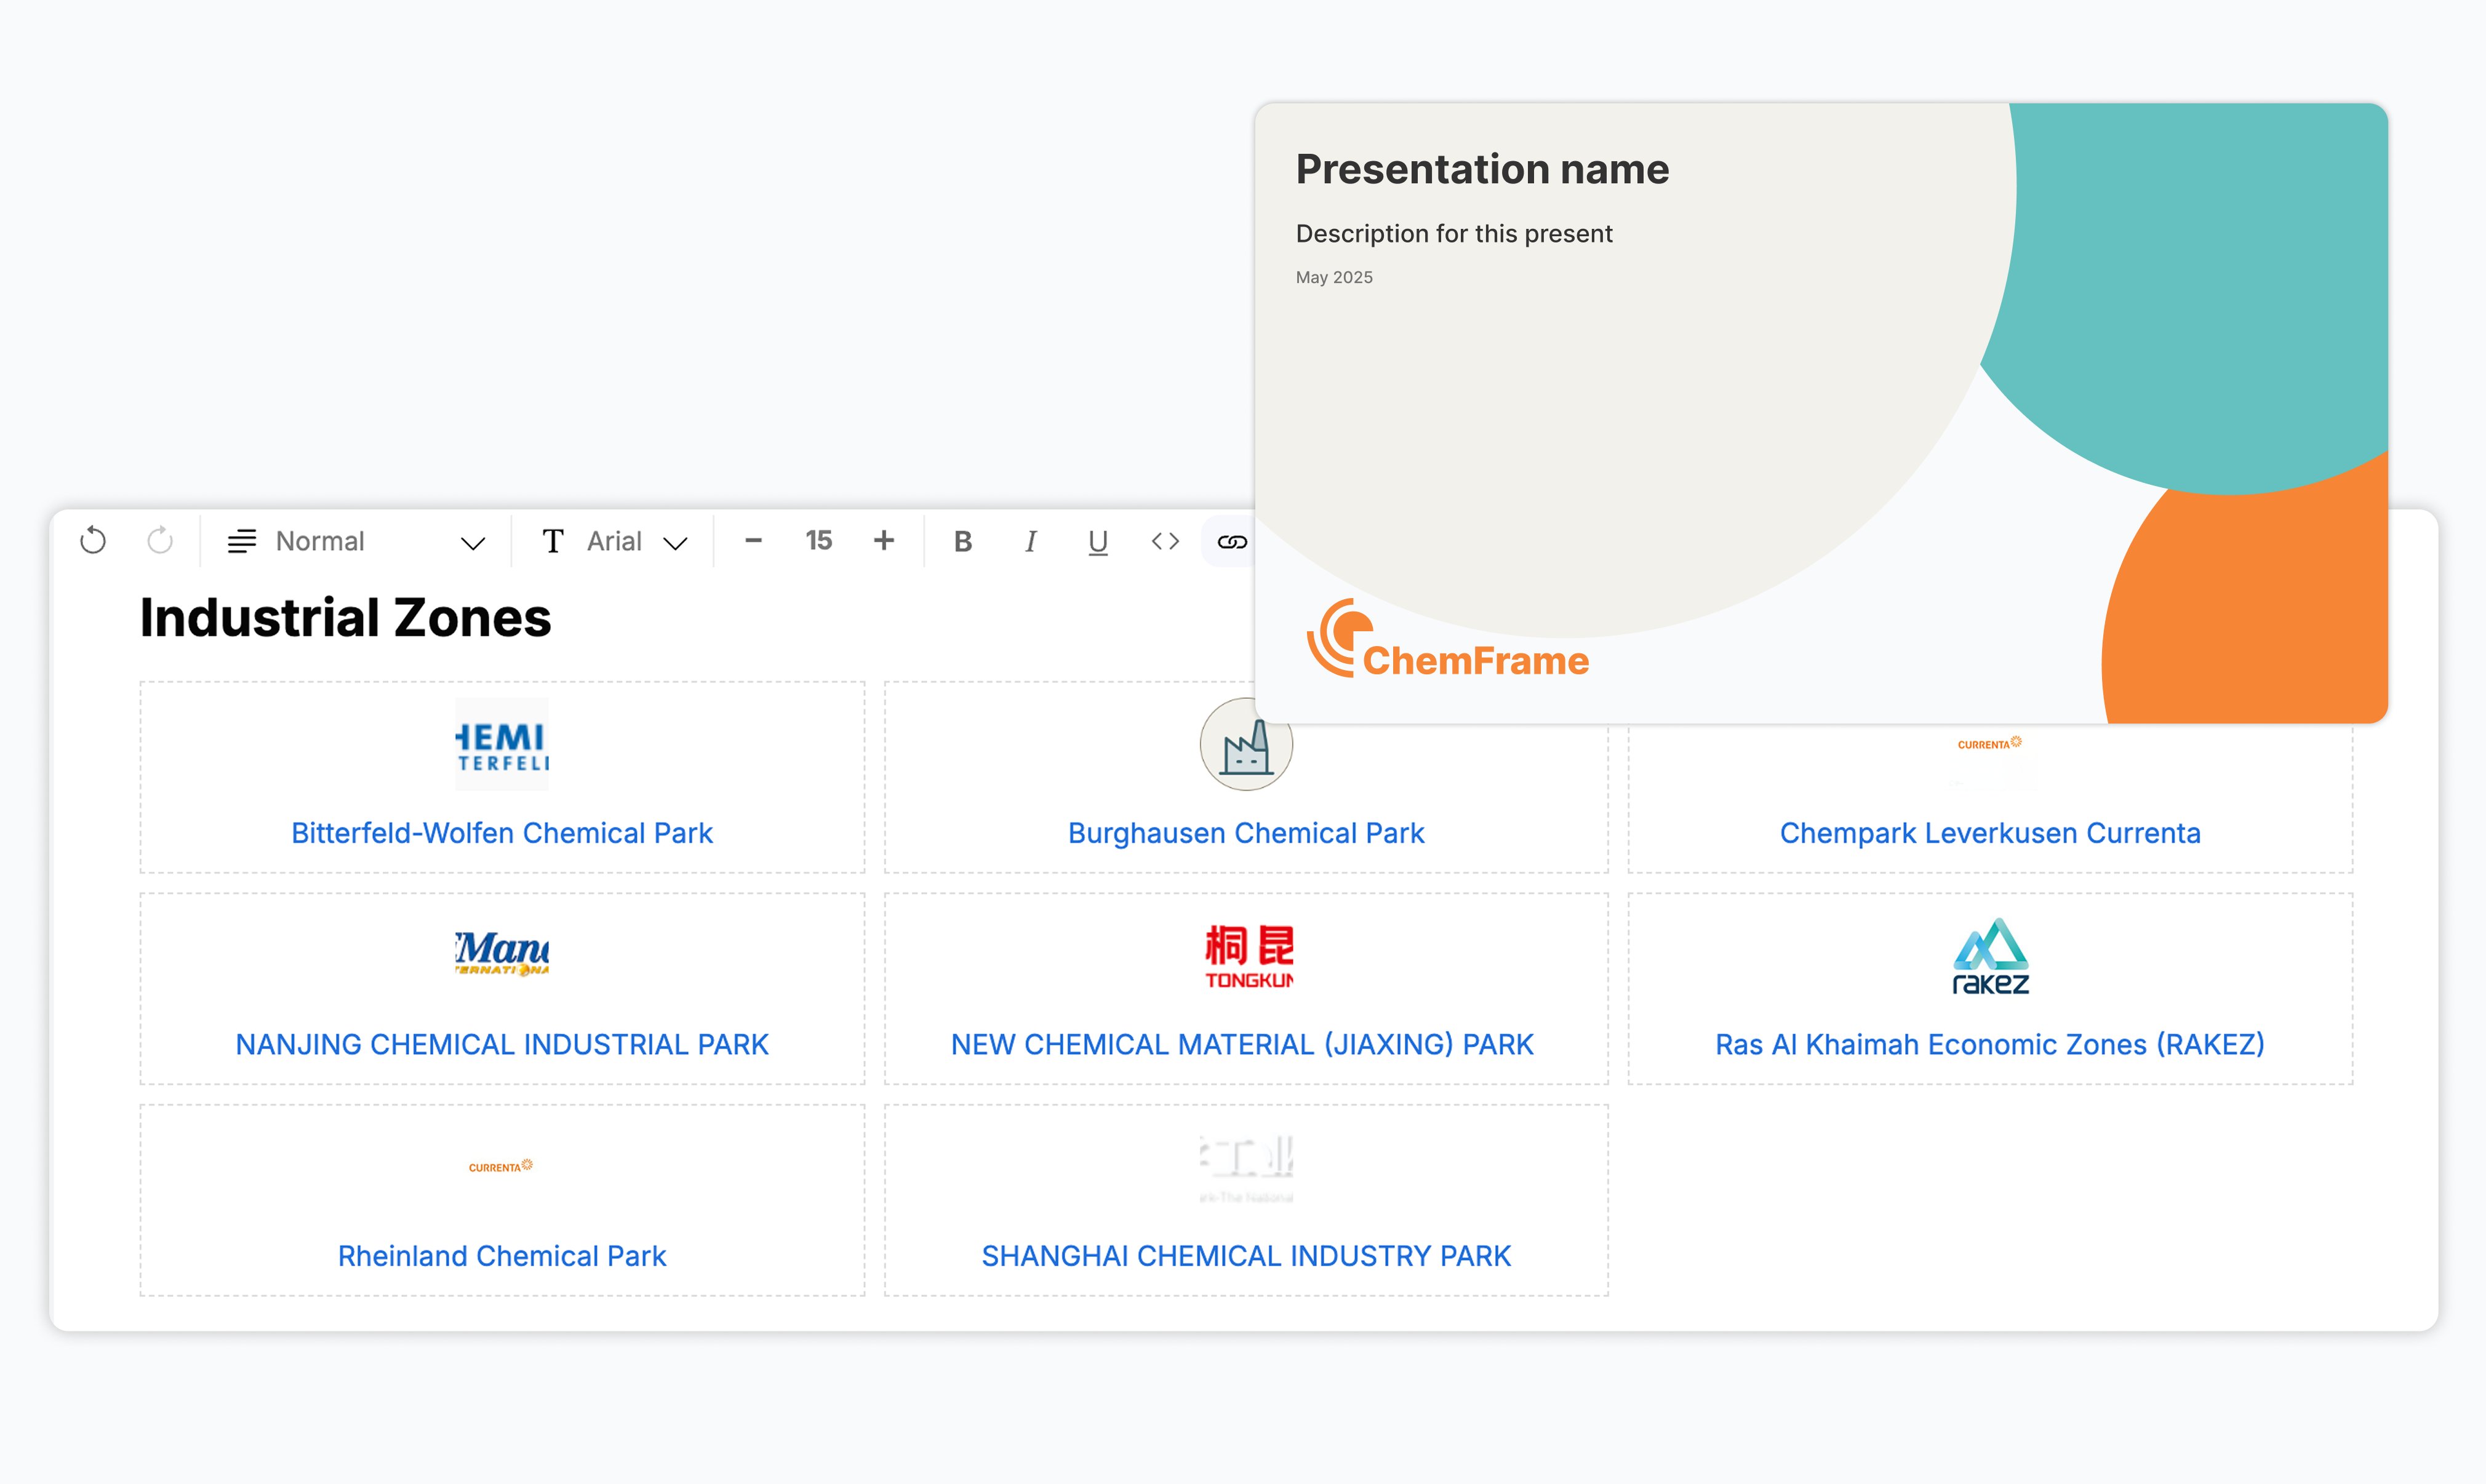
Task: Click the Bitterfeld-Wolfen park logo image
Action: 502,744
